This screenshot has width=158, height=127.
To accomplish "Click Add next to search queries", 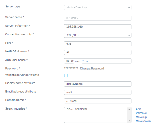I will [138, 109].
